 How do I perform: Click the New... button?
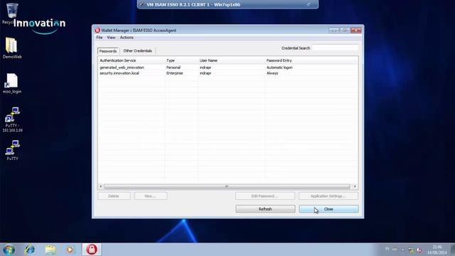(151, 196)
